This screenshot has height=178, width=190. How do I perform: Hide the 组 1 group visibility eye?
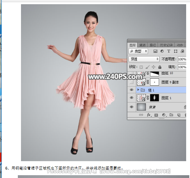[x=132, y=90]
